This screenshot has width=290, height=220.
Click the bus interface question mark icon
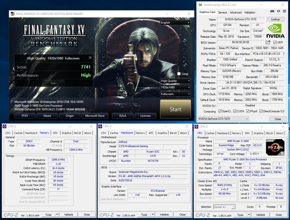284,54
